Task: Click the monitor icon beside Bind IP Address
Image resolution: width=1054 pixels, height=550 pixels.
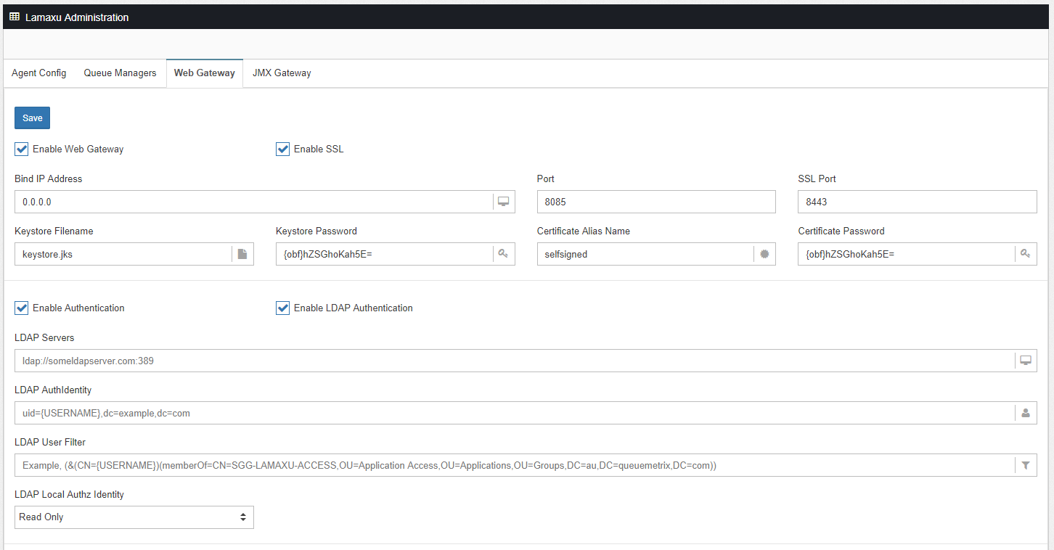Action: tap(503, 202)
